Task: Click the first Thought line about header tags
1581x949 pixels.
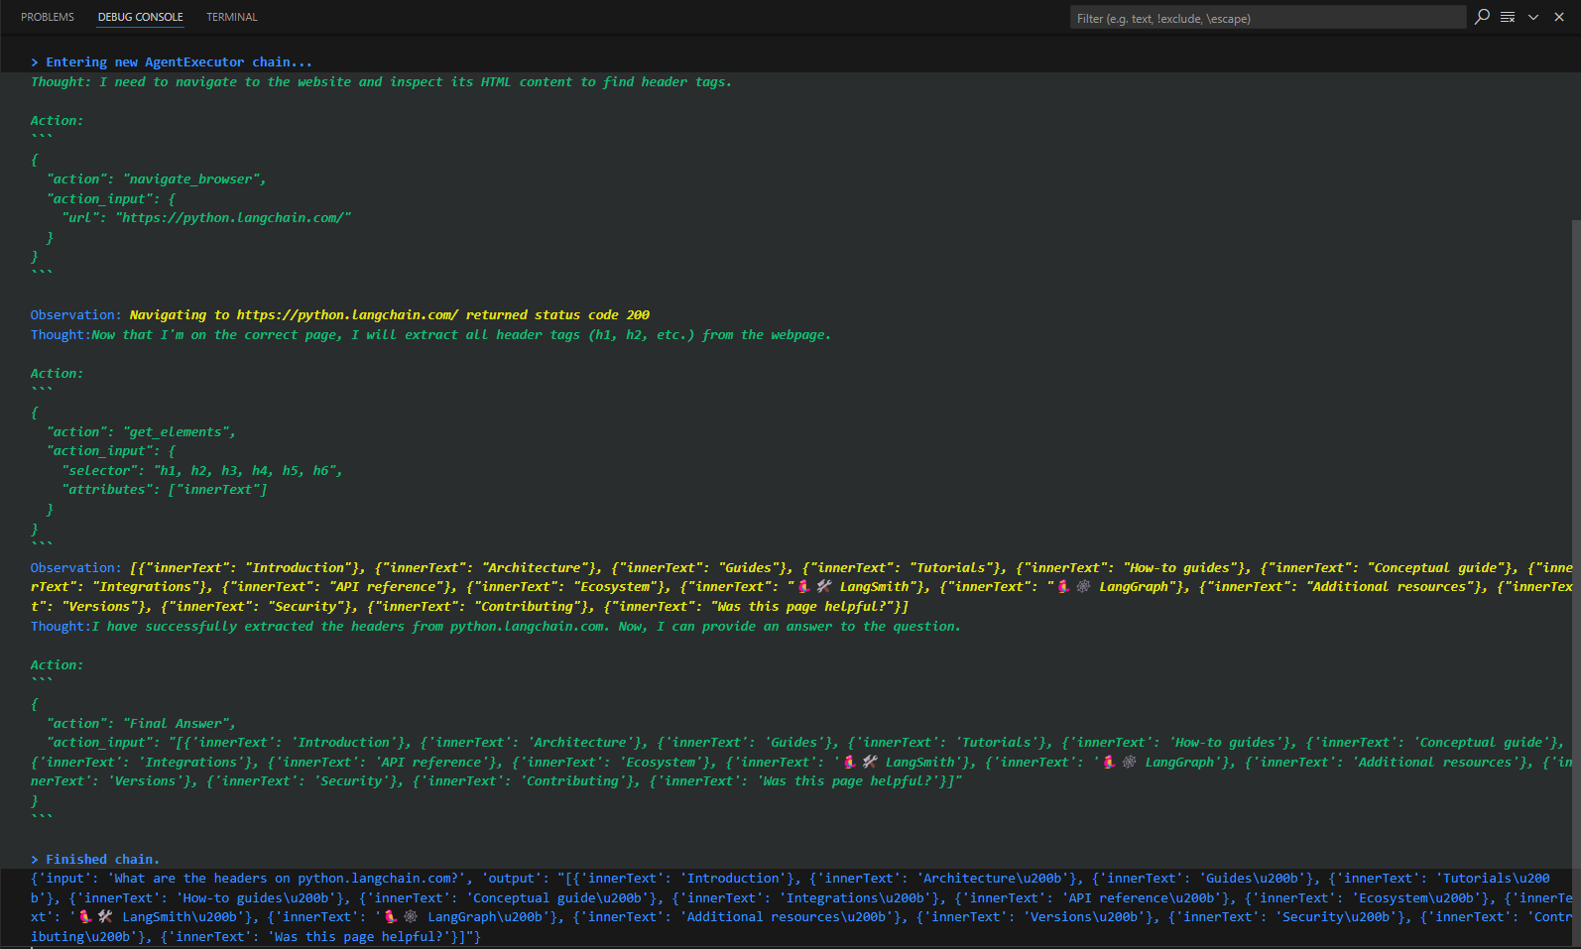Action: (381, 82)
